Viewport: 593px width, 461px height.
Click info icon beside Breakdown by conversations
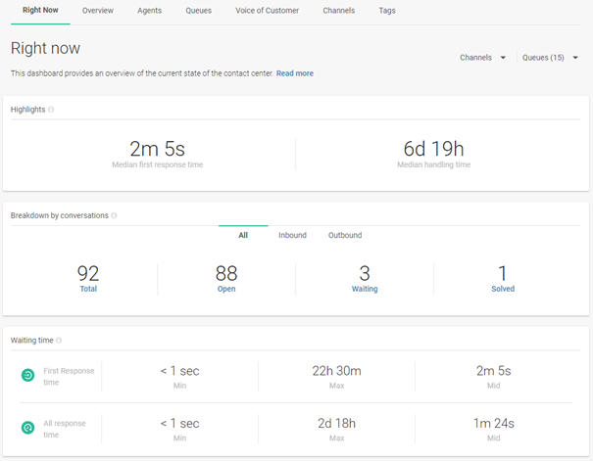114,215
